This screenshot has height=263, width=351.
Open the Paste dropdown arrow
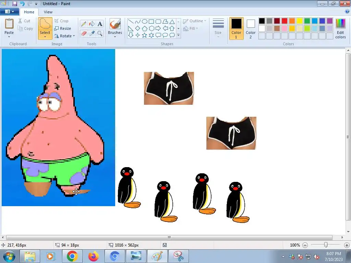[9, 37]
